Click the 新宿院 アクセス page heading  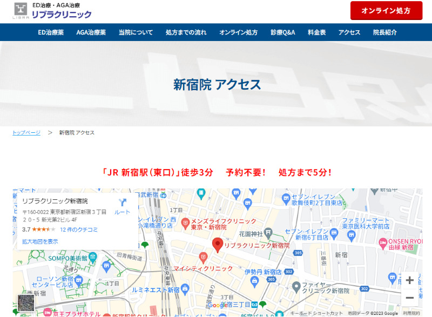tap(217, 84)
